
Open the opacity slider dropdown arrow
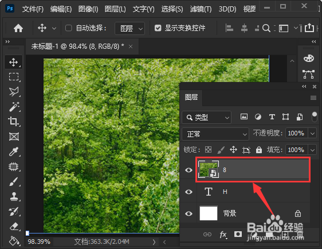pos(313,134)
